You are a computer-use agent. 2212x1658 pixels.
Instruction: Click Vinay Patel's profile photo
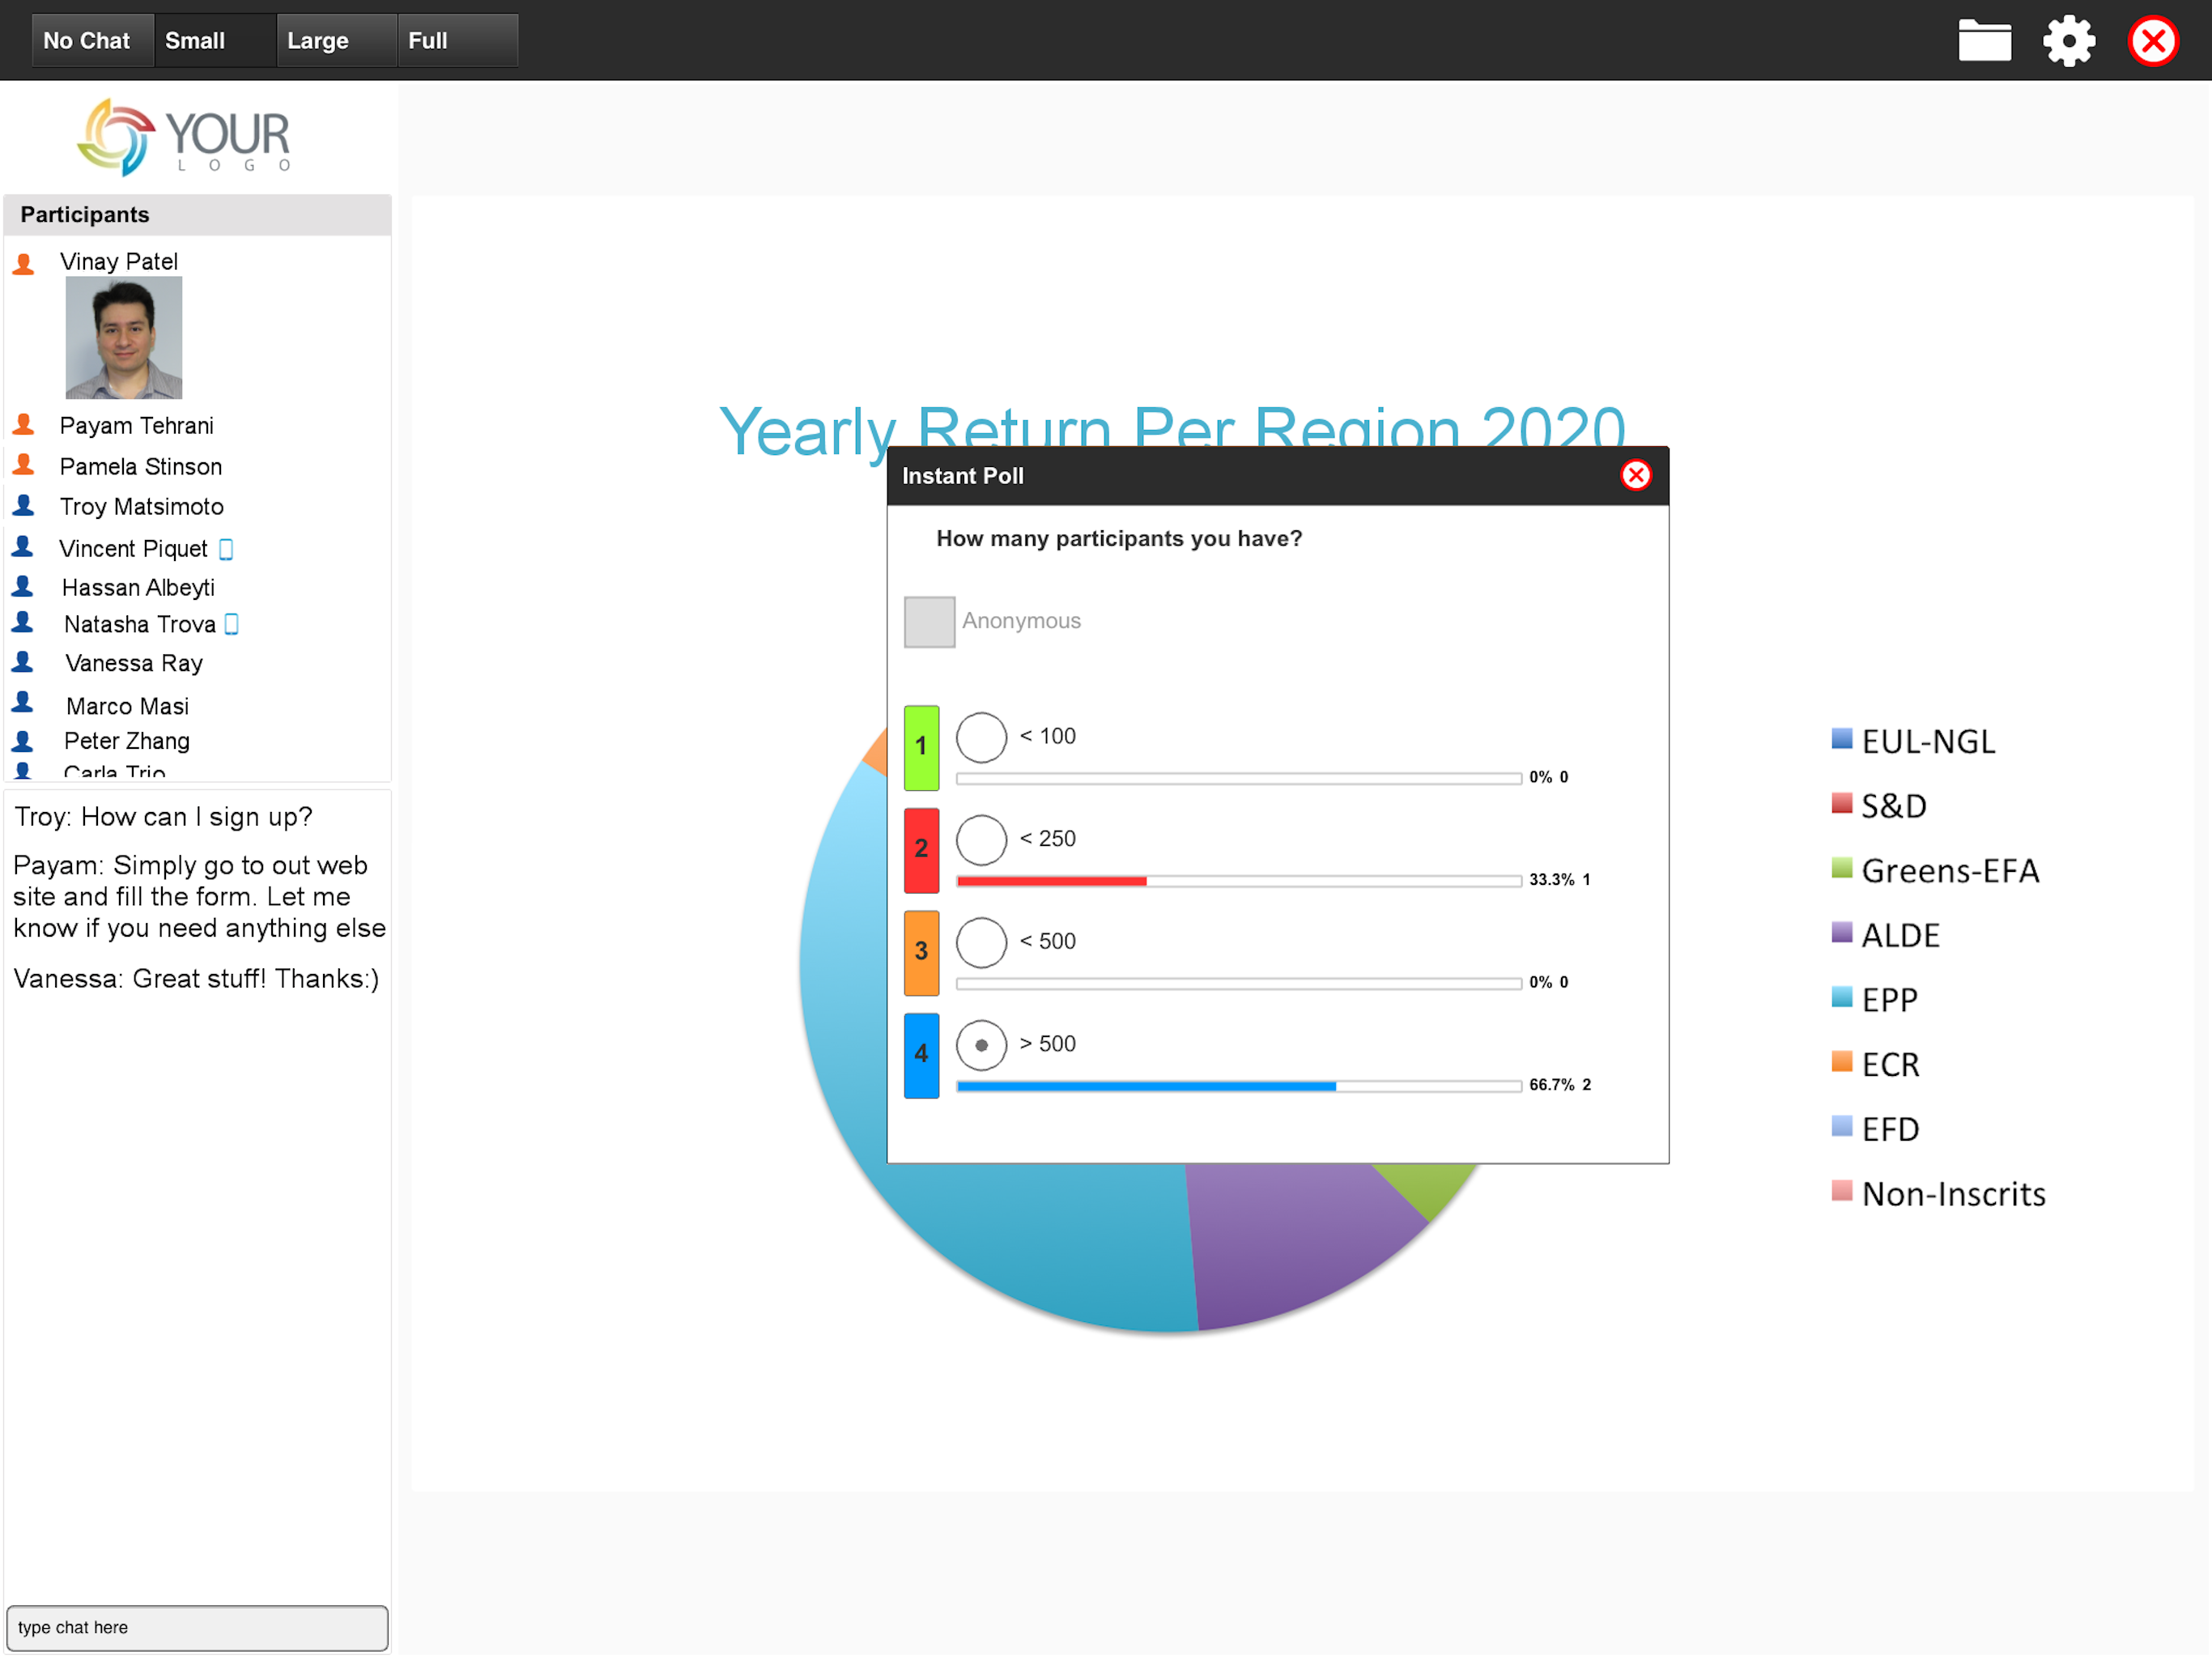(124, 338)
